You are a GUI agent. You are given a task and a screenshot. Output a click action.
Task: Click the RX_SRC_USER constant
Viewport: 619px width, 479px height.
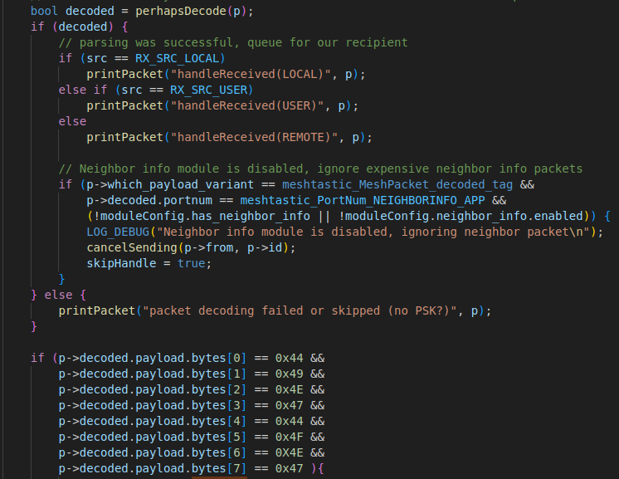208,90
